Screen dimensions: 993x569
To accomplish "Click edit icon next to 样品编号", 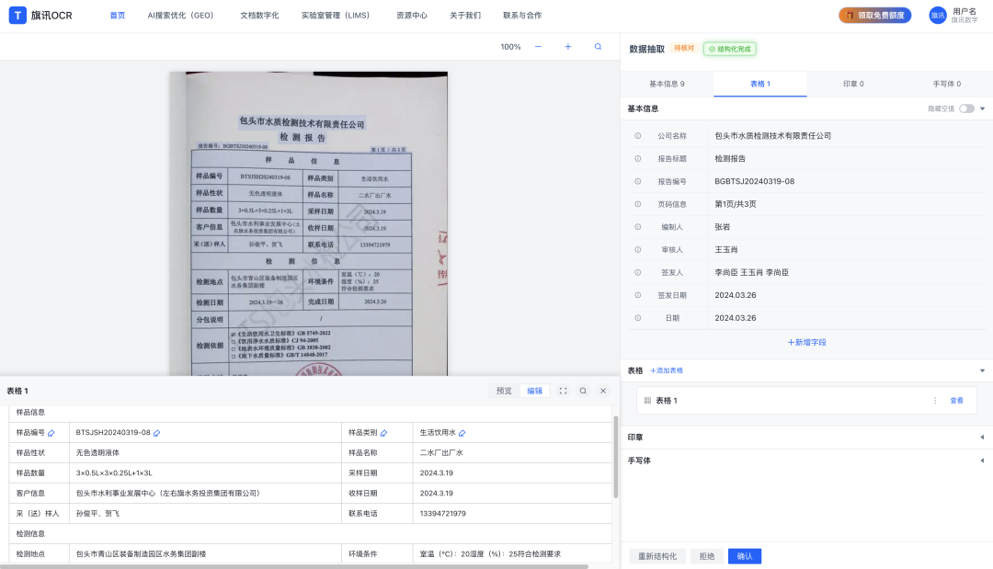I will point(51,433).
